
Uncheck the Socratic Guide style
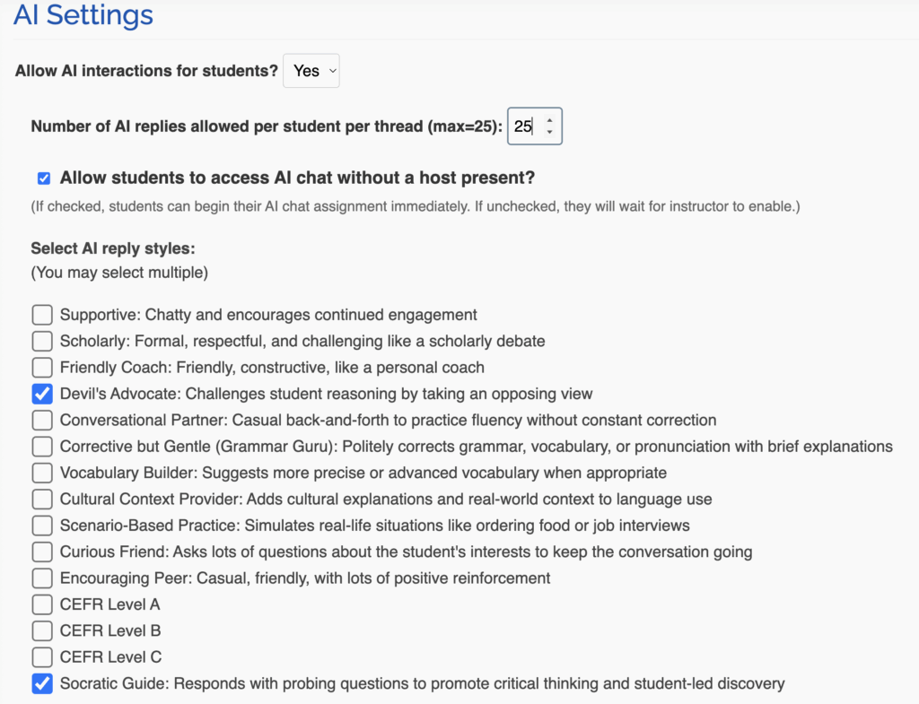(x=42, y=683)
